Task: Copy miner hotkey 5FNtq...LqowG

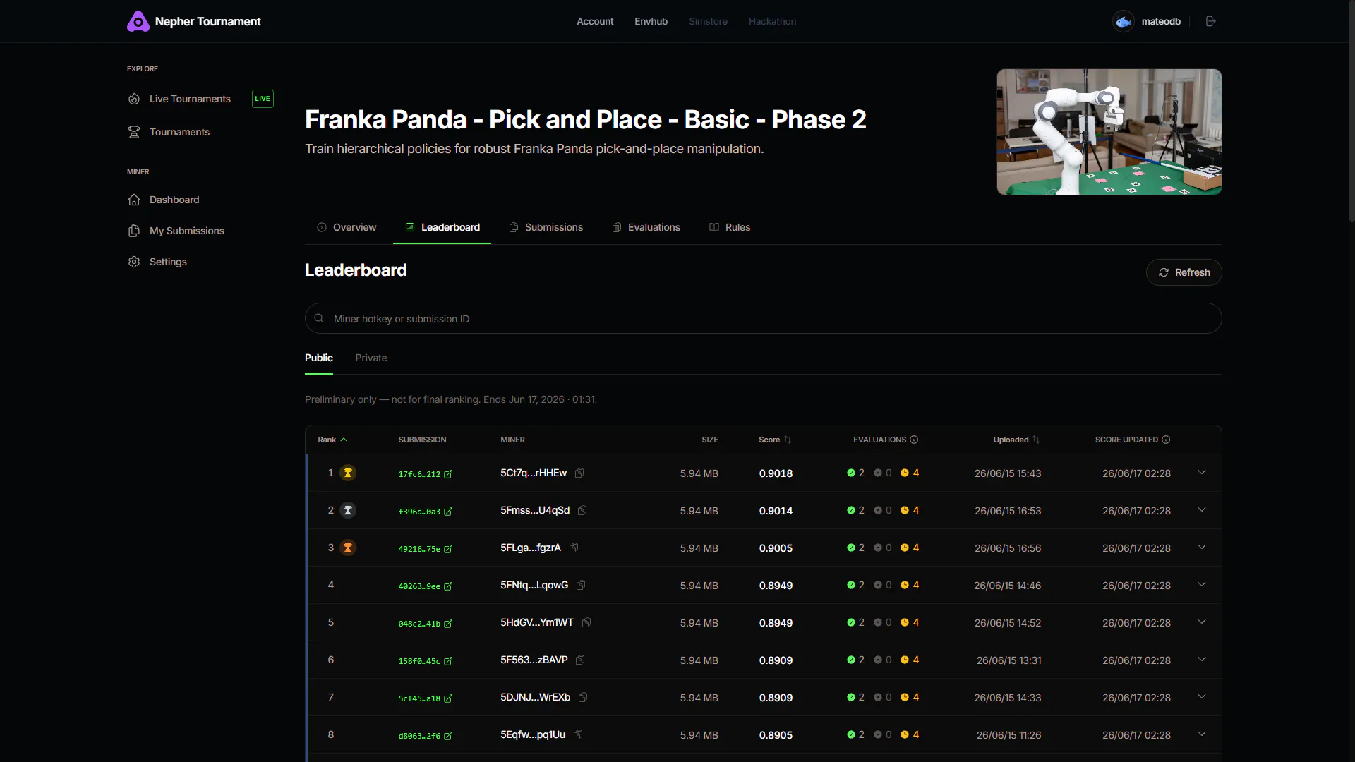Action: coord(581,585)
